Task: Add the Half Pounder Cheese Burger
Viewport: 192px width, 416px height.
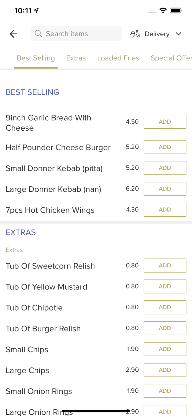Action: (x=165, y=147)
